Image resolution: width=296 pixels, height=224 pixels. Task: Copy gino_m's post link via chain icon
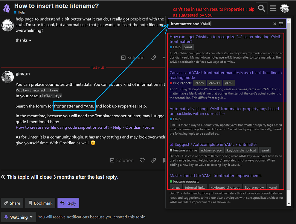pos(153,160)
